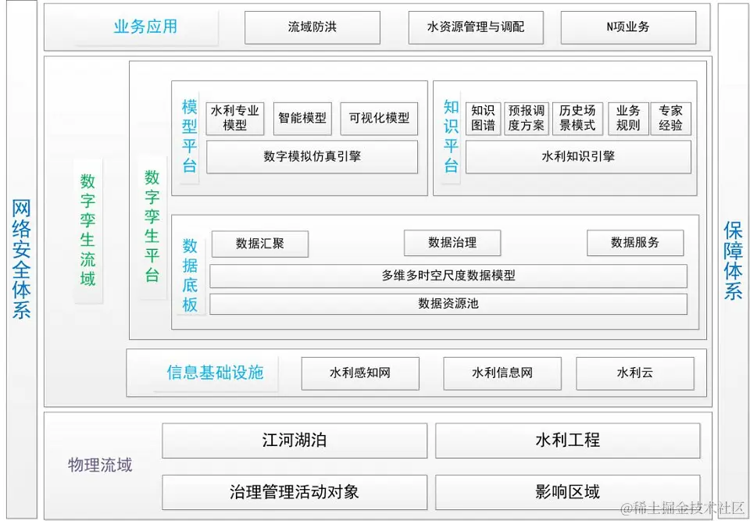Select the 流域防洪 application block
The height and width of the screenshot is (521, 750).
[313, 27]
